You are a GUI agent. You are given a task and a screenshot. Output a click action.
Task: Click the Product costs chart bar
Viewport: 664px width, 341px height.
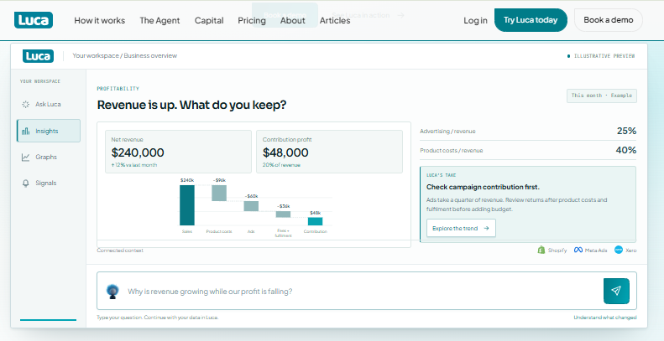pyautogui.click(x=219, y=193)
